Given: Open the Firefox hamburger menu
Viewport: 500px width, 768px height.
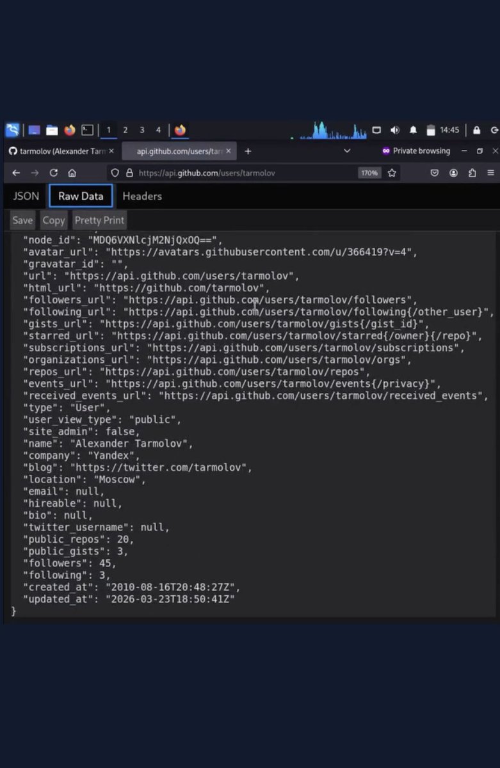Looking at the screenshot, I should (491, 173).
